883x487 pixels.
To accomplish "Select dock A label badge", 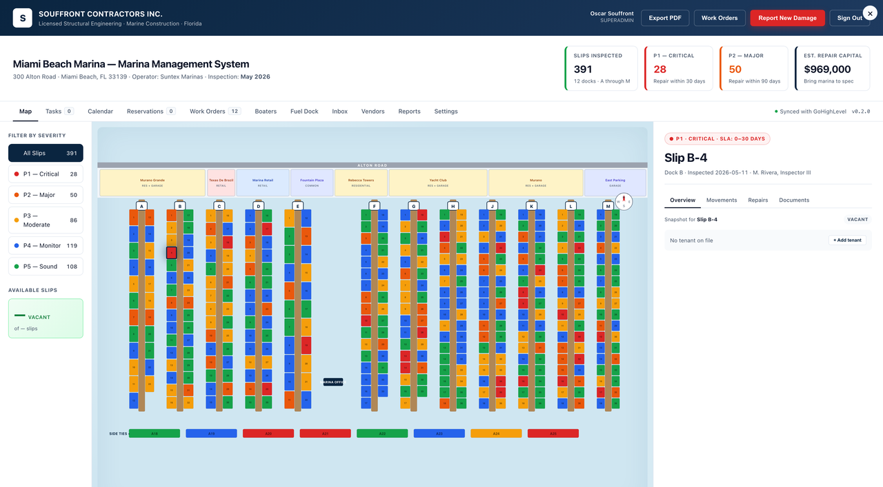I will 141,206.
